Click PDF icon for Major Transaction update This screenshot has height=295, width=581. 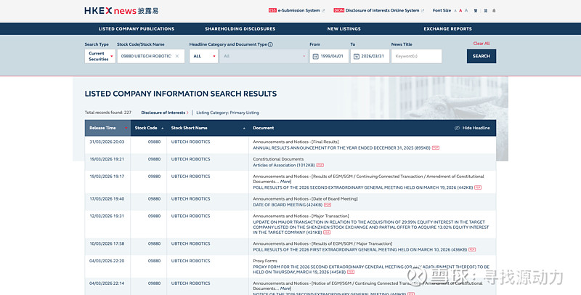[327, 233]
